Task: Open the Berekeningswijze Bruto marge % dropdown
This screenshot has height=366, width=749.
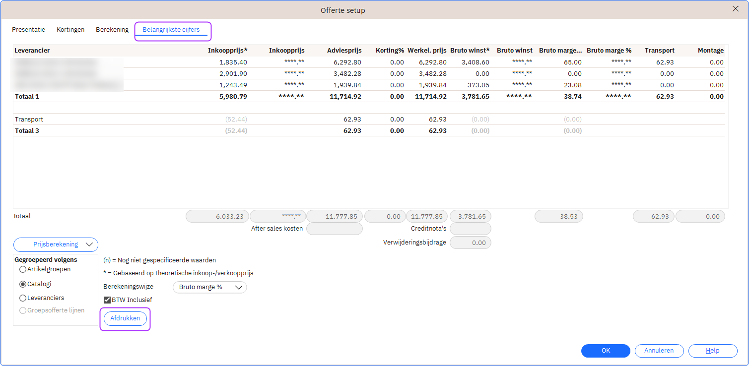Action: 209,287
